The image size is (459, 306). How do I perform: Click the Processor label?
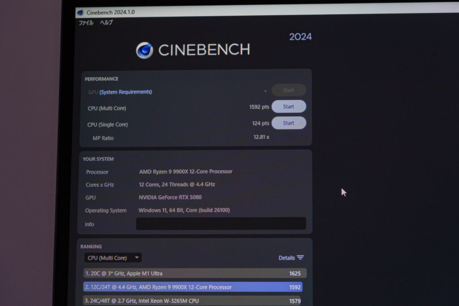[x=97, y=172]
